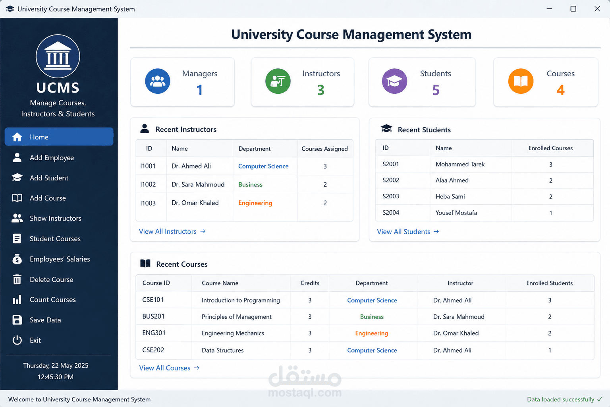The height and width of the screenshot is (407, 610).
Task: Select the Courses summary card
Action: pyautogui.click(x=546, y=82)
